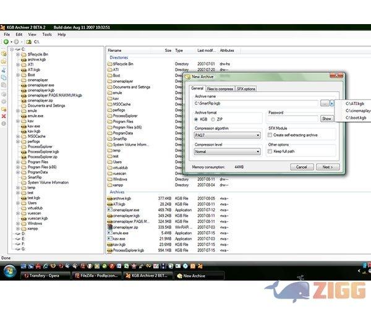Select the Documents and Settings folder in the tree
Screen dimensions: 371x309
click(x=46, y=106)
